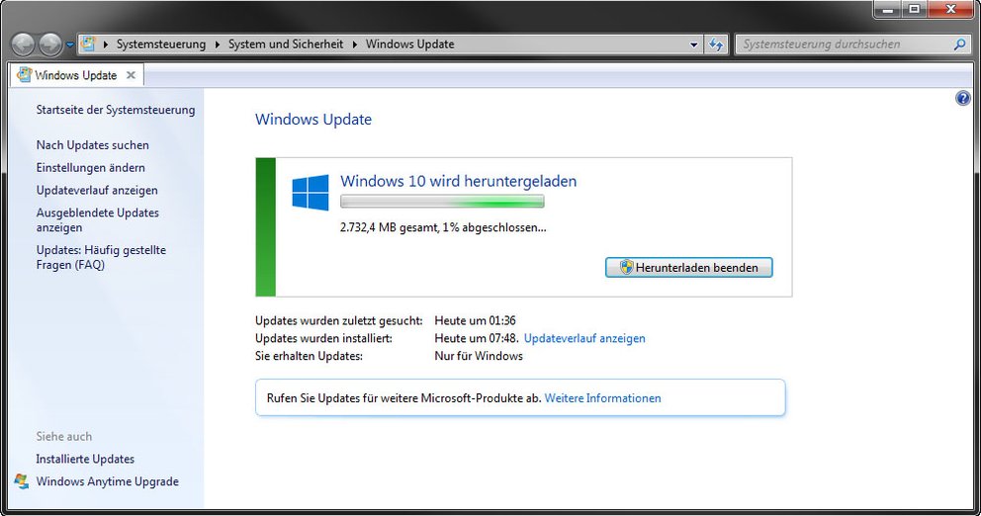Click Herunterladen beenden button
Screen dimensions: 981x516
689,268
